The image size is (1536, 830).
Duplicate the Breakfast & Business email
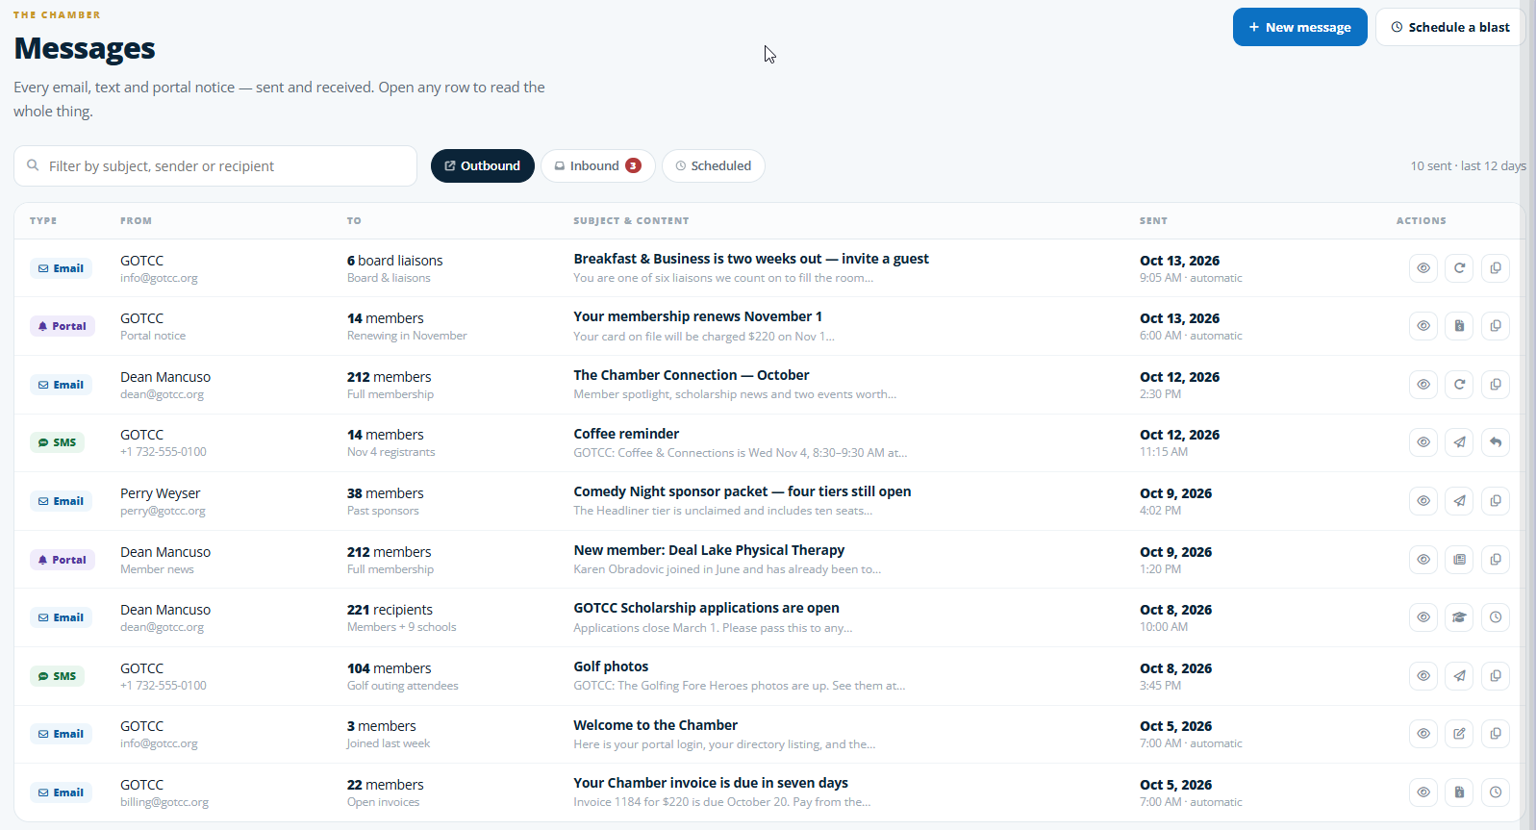coord(1496,268)
